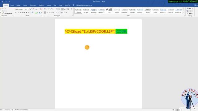Click Shading paint bucket icon
198x111 pixels.
click(61, 13)
